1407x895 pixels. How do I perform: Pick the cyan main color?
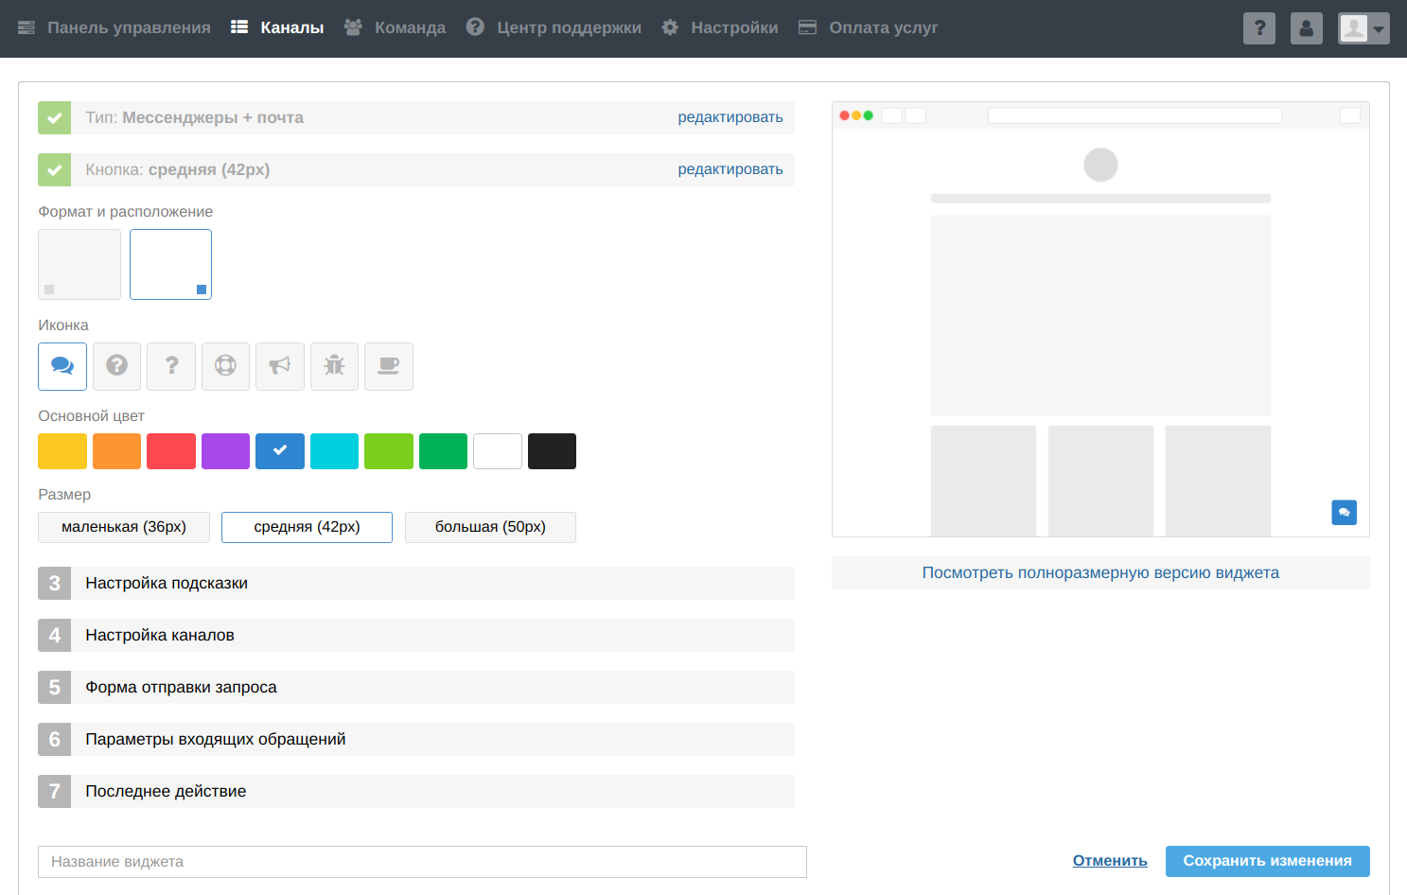tap(334, 451)
